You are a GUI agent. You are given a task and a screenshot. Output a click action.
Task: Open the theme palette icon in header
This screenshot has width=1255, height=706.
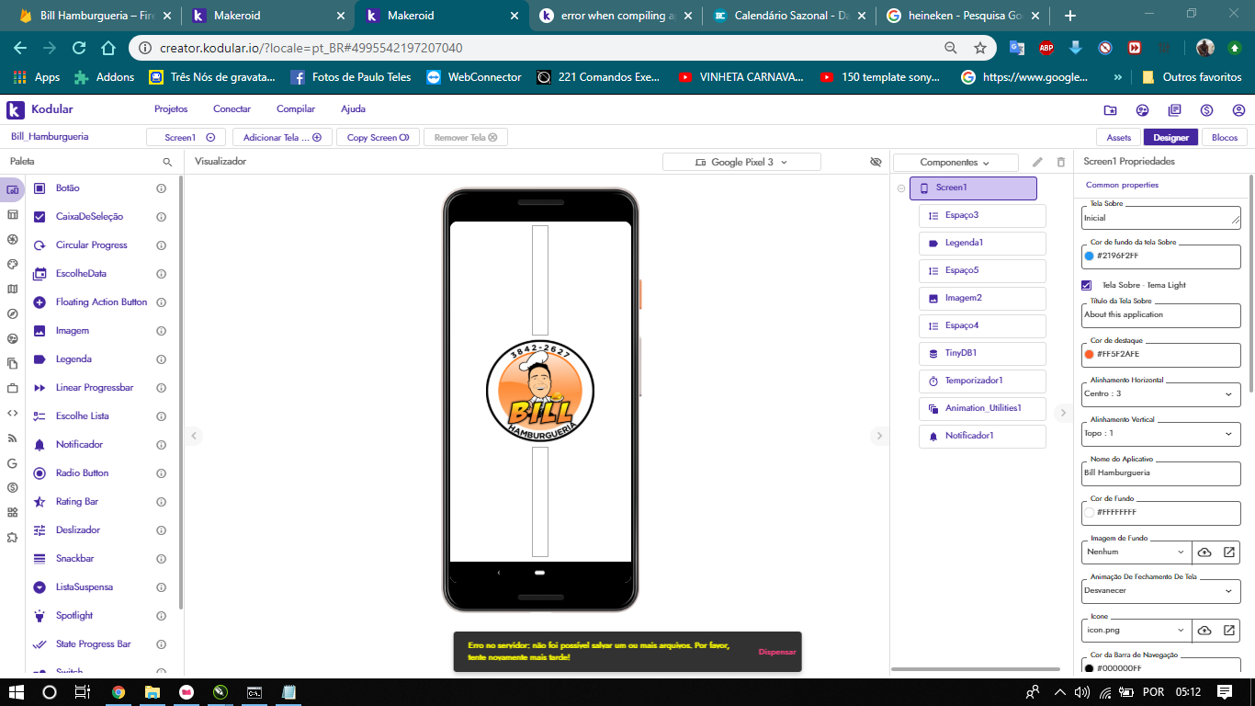coord(1143,110)
